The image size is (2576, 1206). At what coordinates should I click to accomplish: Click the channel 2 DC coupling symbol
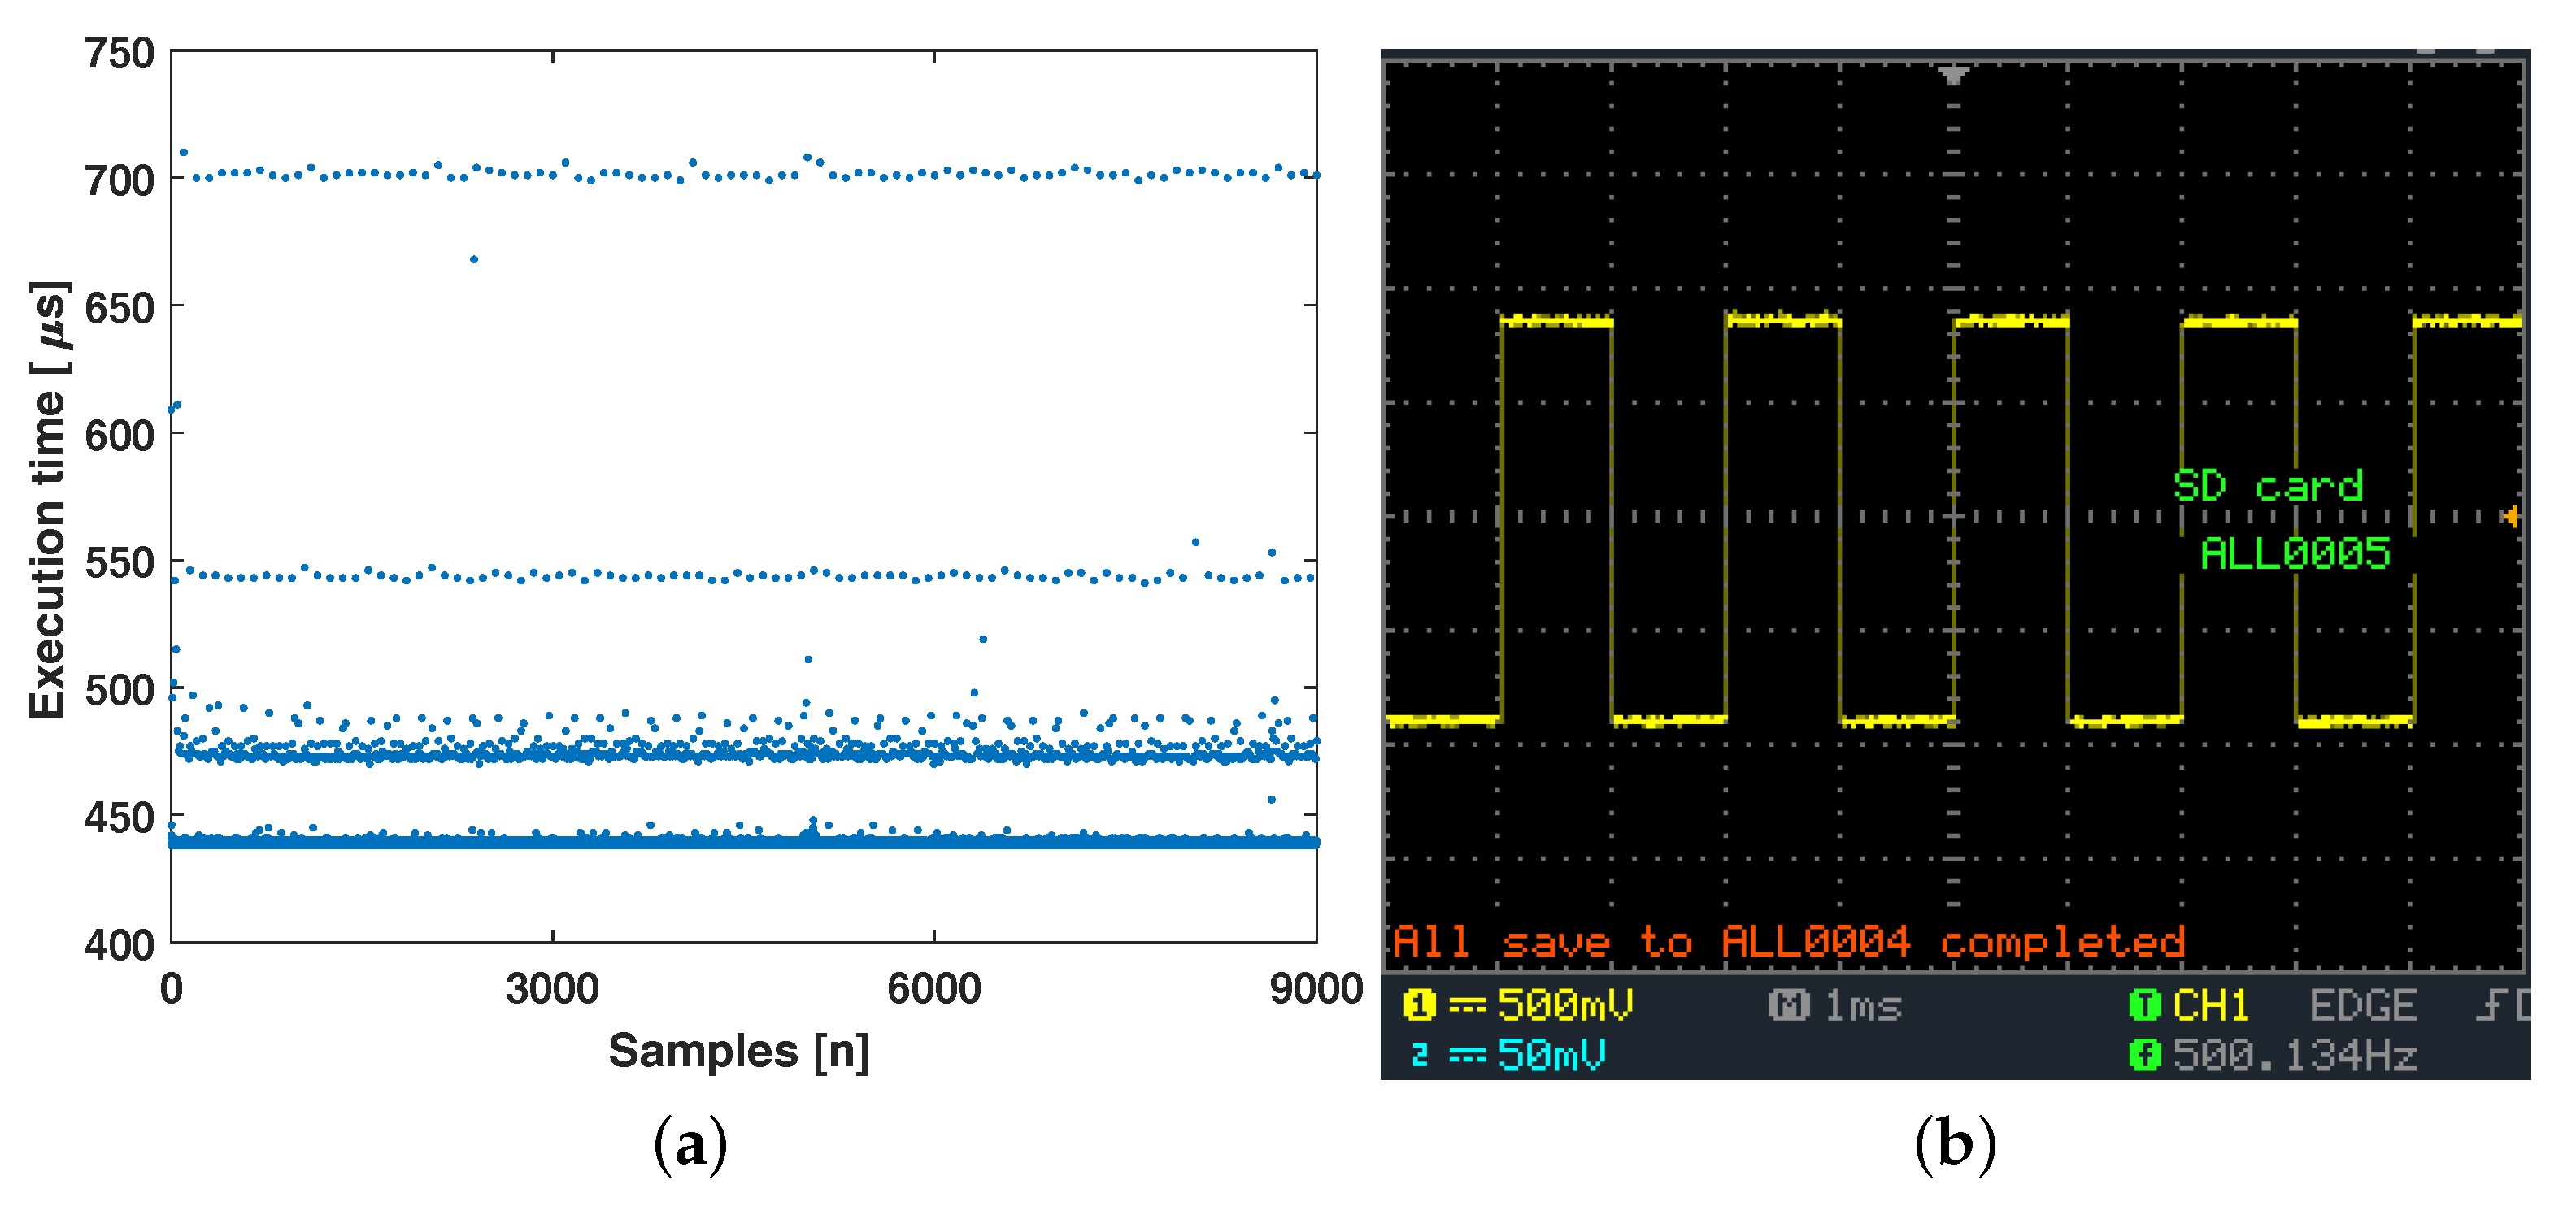(1467, 1055)
